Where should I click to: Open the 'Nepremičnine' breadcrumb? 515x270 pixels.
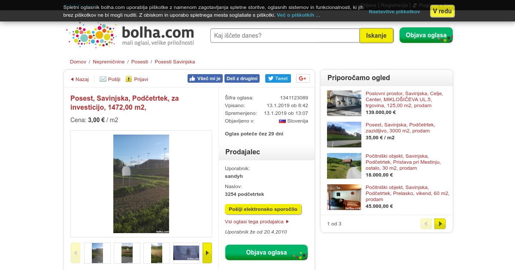pyautogui.click(x=109, y=62)
